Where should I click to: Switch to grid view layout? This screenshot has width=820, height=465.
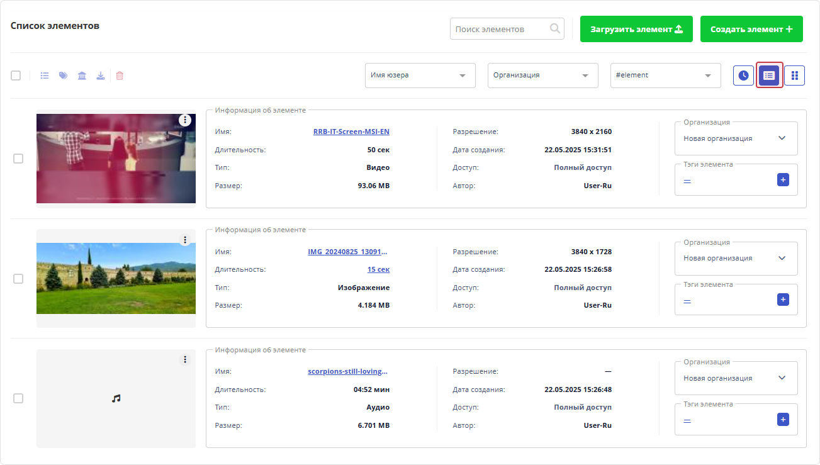794,76
